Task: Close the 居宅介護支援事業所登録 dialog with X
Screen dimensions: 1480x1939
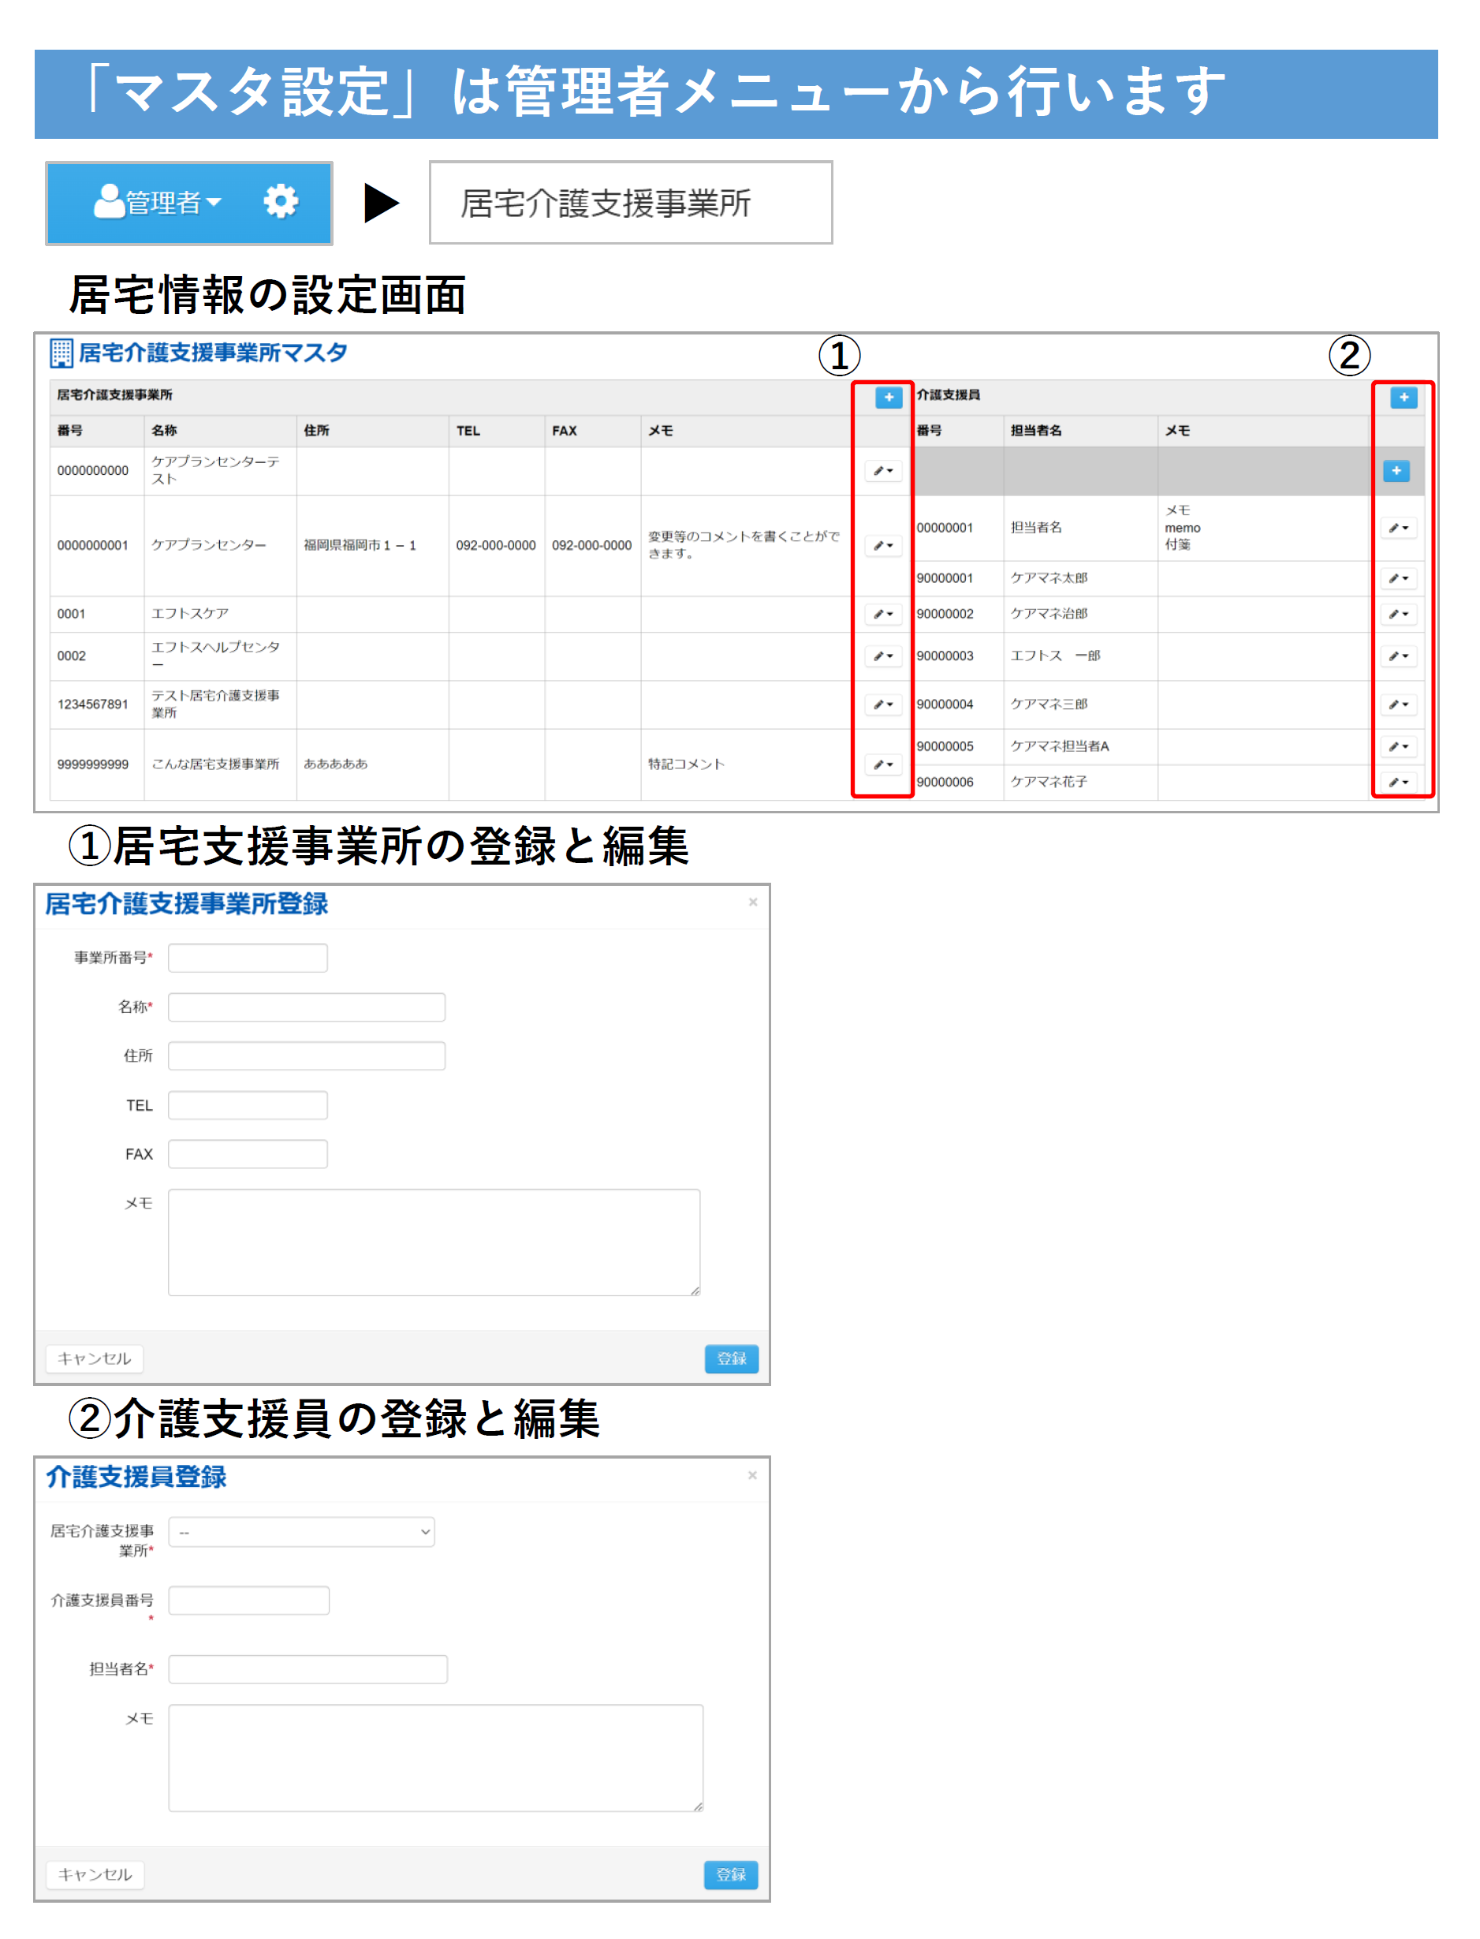Action: (x=752, y=902)
